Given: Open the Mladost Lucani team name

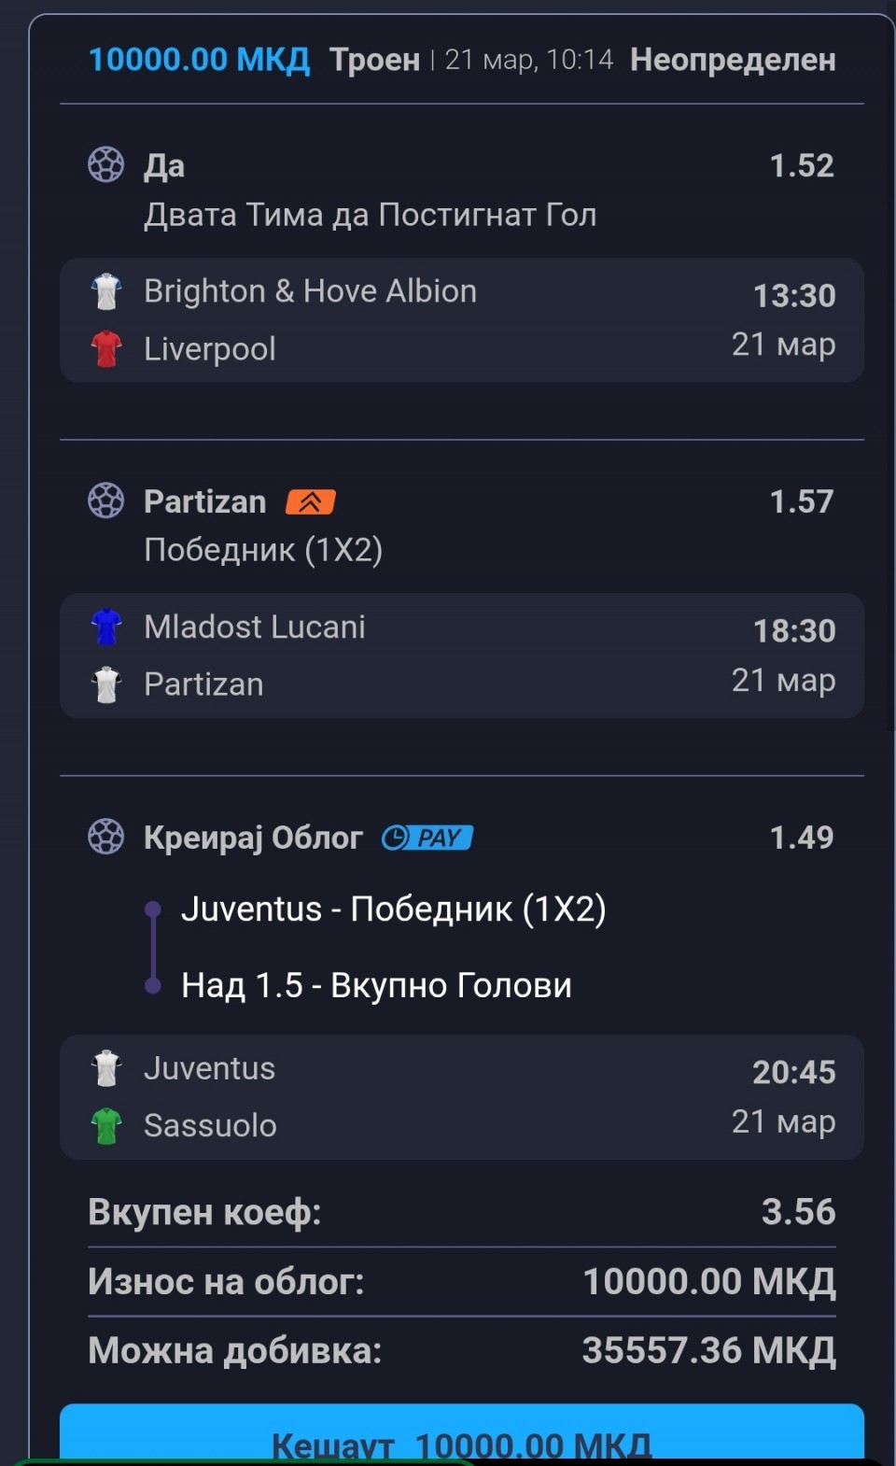Looking at the screenshot, I should (x=255, y=627).
